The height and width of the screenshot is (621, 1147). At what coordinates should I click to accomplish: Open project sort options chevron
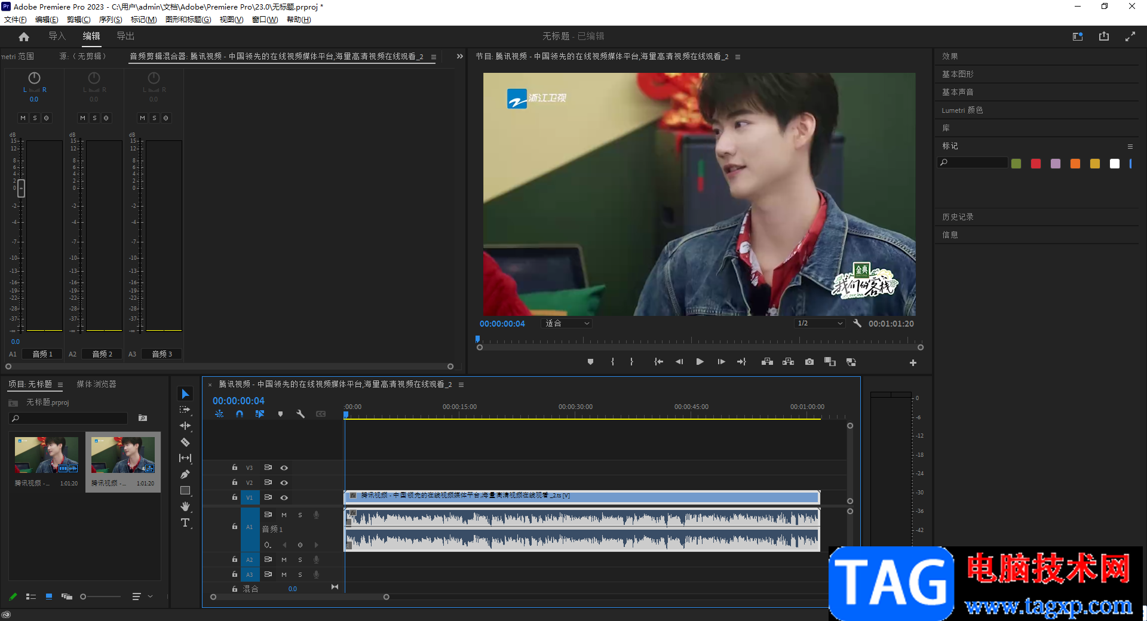pyautogui.click(x=151, y=596)
